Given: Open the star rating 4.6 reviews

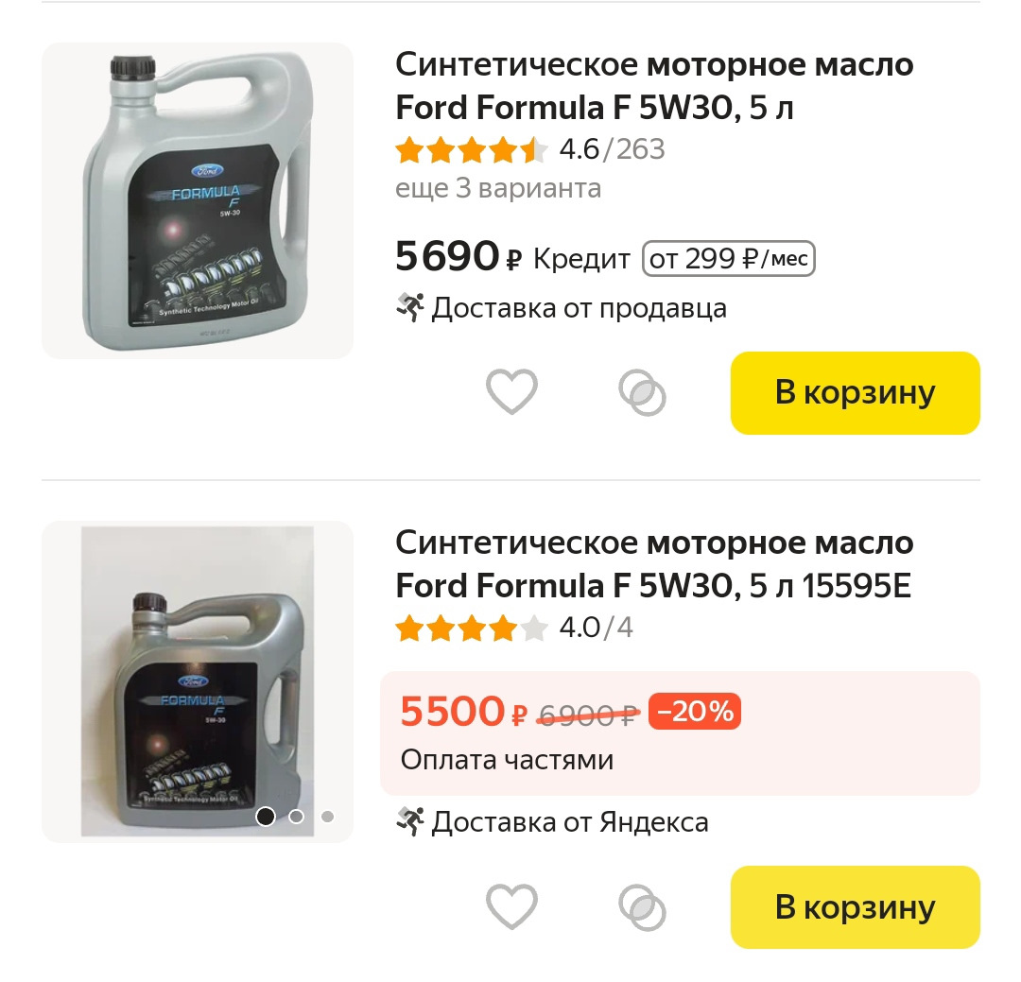Looking at the screenshot, I should point(529,149).
